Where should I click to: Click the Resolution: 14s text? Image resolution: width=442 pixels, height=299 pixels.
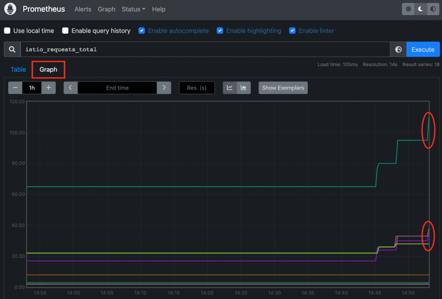point(380,64)
